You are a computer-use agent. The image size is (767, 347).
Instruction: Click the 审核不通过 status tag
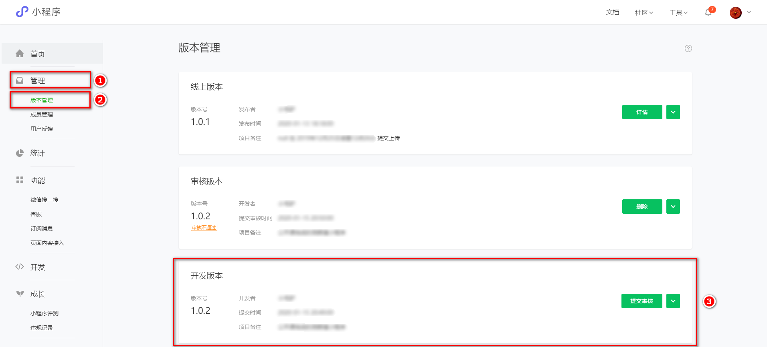204,228
